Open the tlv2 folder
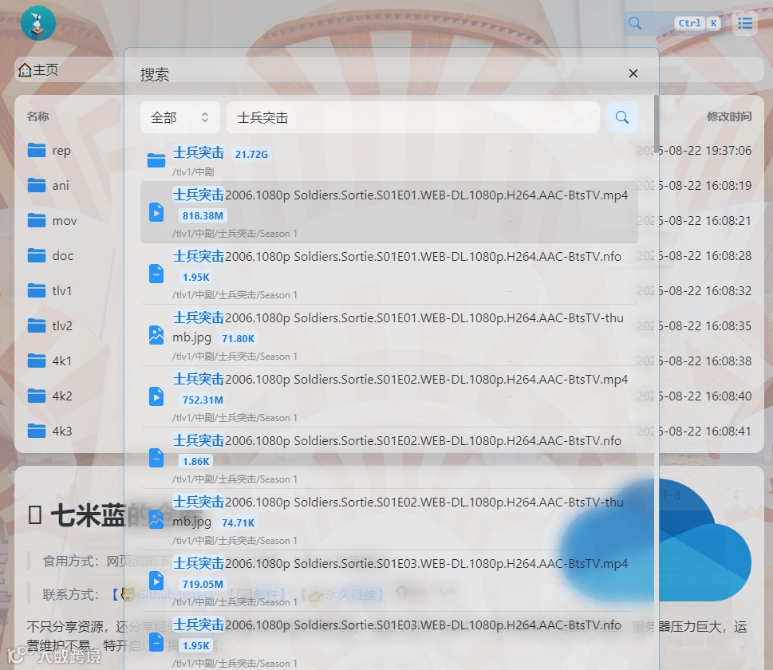The width and height of the screenshot is (773, 670). pos(49,325)
